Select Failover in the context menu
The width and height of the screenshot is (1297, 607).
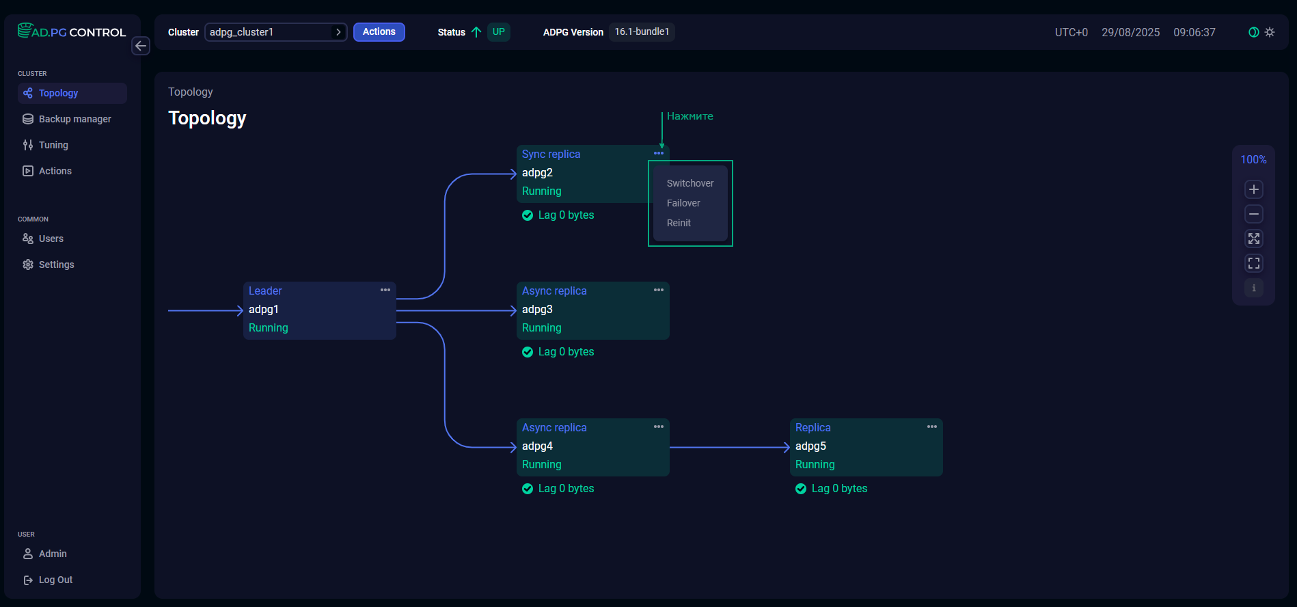coord(683,203)
